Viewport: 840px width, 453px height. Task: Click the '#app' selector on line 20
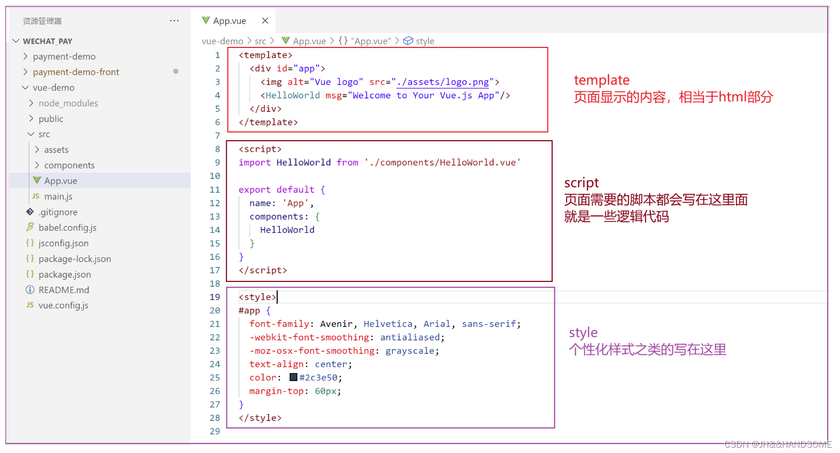(249, 310)
